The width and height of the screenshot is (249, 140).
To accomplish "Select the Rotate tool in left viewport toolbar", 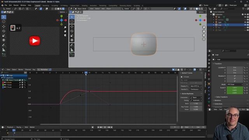I will point(4,31).
